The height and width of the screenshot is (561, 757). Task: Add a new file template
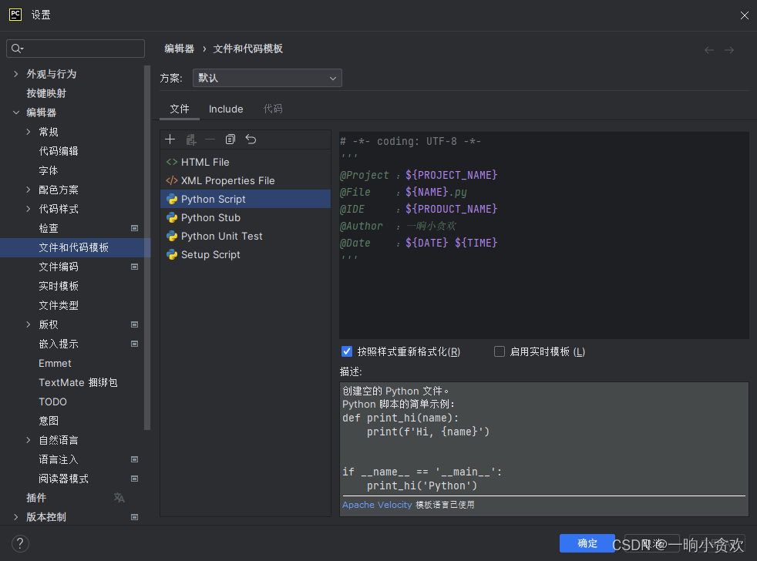[170, 139]
